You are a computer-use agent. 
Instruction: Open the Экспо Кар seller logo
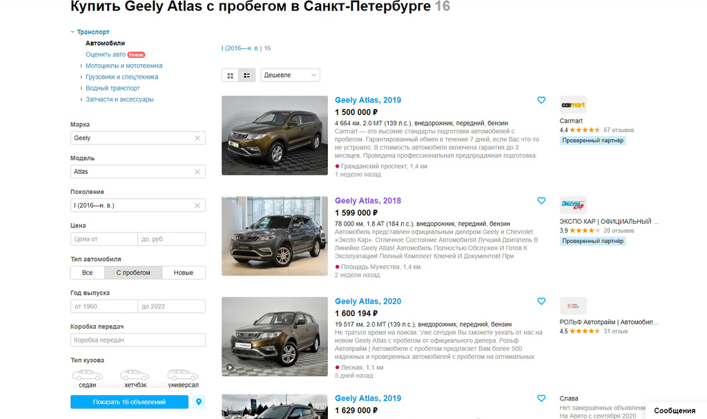(573, 205)
